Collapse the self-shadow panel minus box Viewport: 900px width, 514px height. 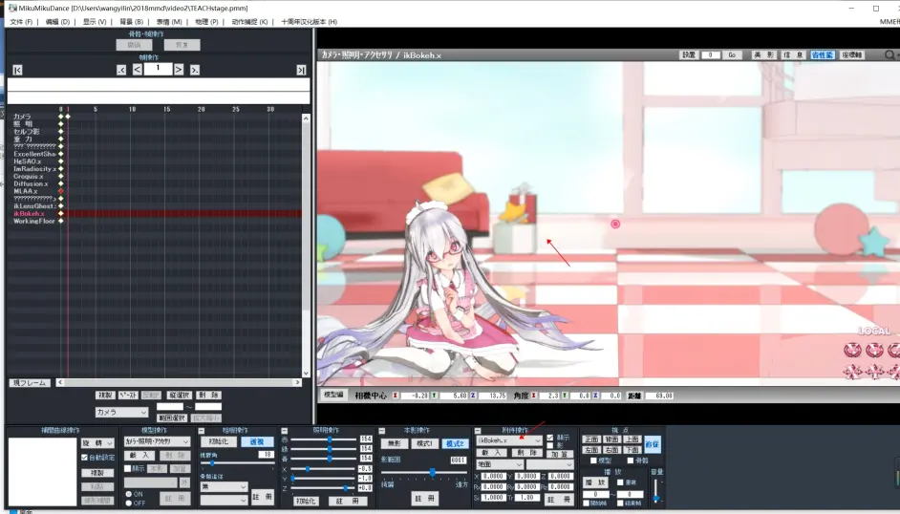382,430
